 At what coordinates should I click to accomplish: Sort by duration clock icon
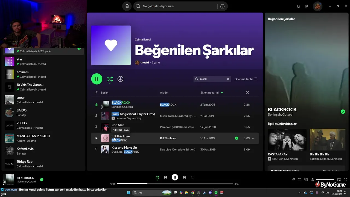coord(247,93)
